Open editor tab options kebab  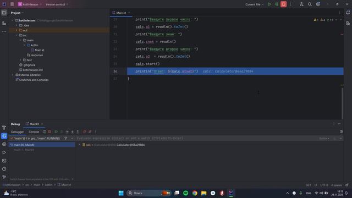[339, 13]
